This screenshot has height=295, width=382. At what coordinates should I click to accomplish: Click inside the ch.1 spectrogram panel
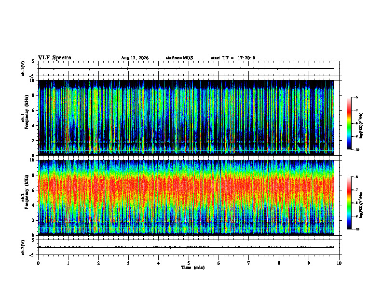point(186,118)
